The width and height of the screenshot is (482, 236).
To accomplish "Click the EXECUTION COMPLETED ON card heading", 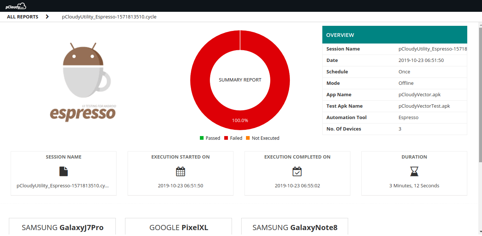I will click(297, 157).
